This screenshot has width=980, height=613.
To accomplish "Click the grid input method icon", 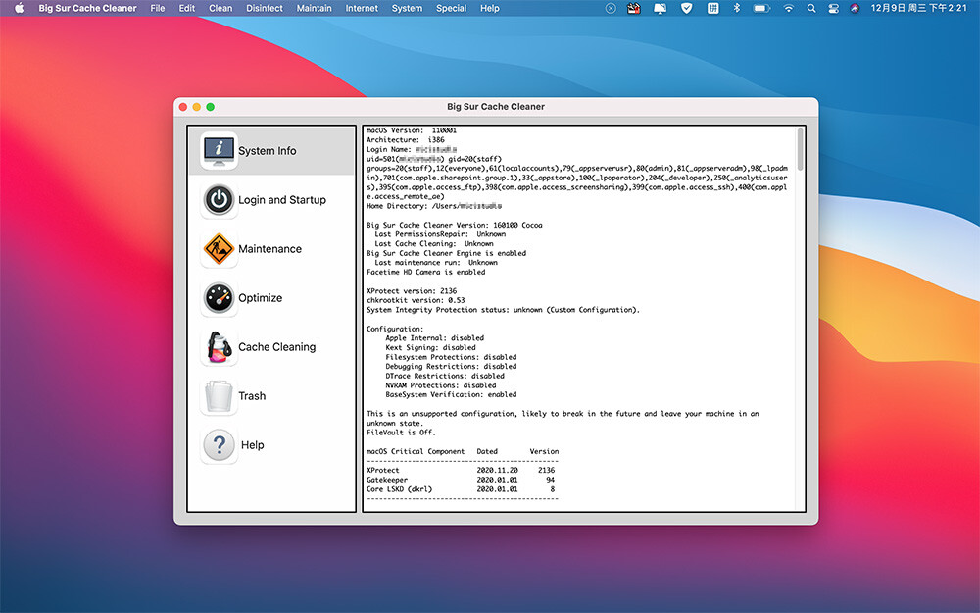I will coord(712,8).
